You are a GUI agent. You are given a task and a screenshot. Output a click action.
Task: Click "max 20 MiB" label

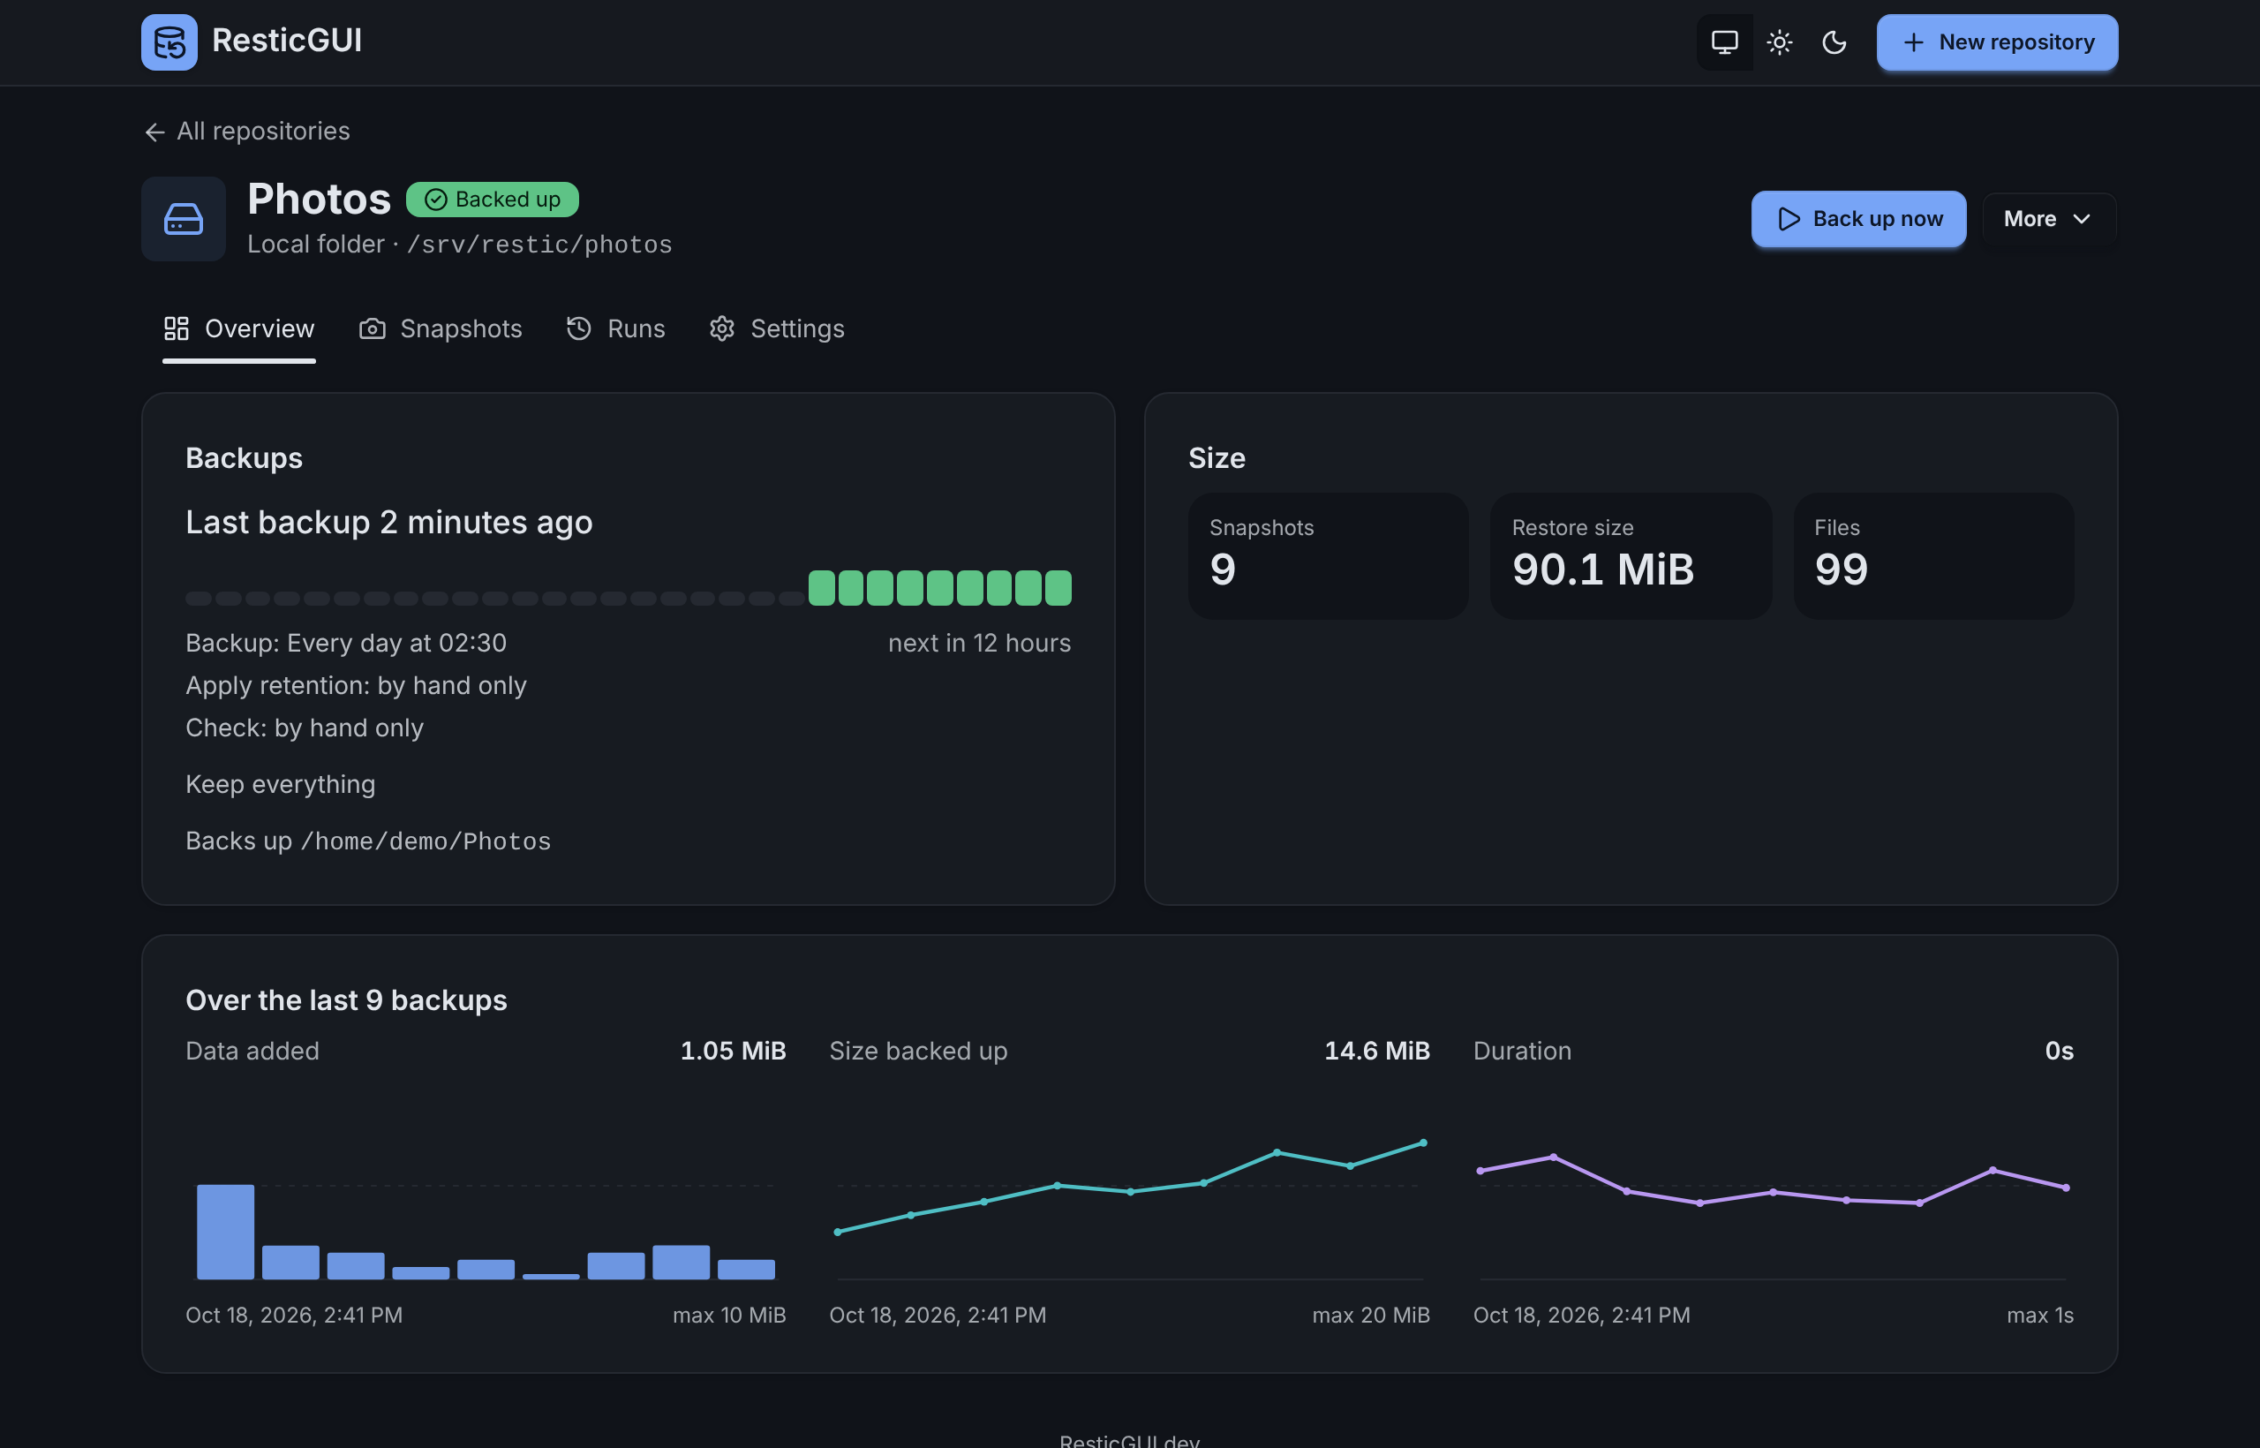pos(1372,1316)
